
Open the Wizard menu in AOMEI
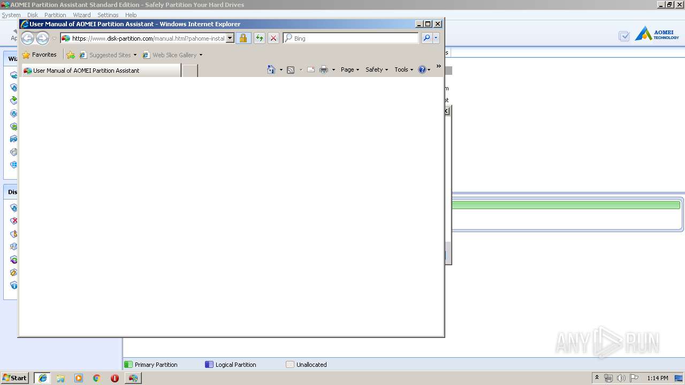(x=82, y=15)
